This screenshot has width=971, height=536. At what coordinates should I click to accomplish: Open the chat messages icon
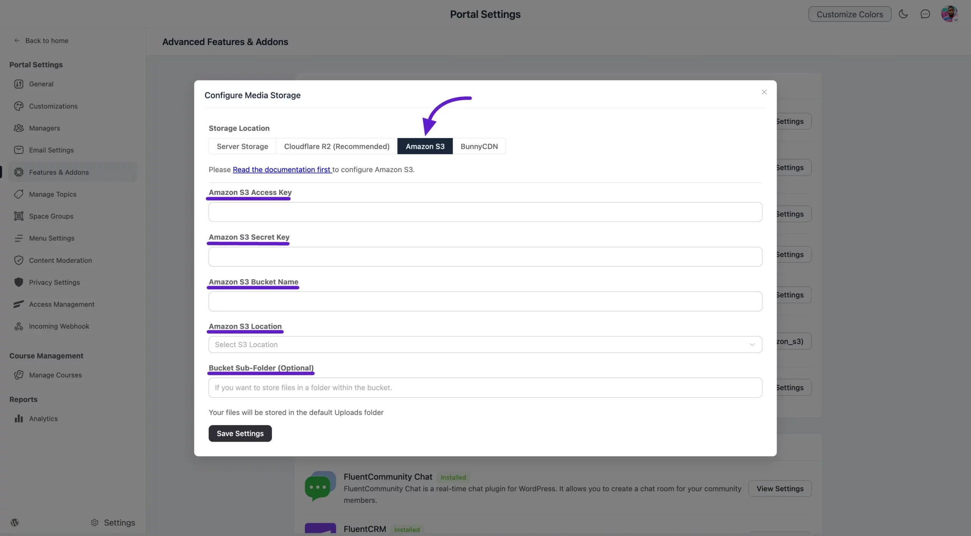(x=925, y=14)
